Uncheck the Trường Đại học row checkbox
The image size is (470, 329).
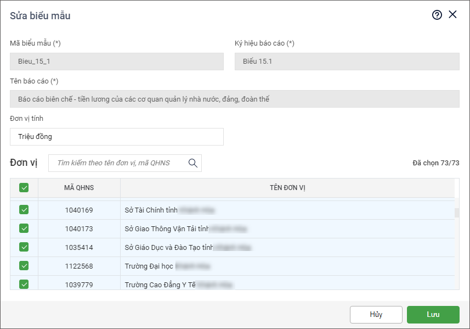(24, 266)
